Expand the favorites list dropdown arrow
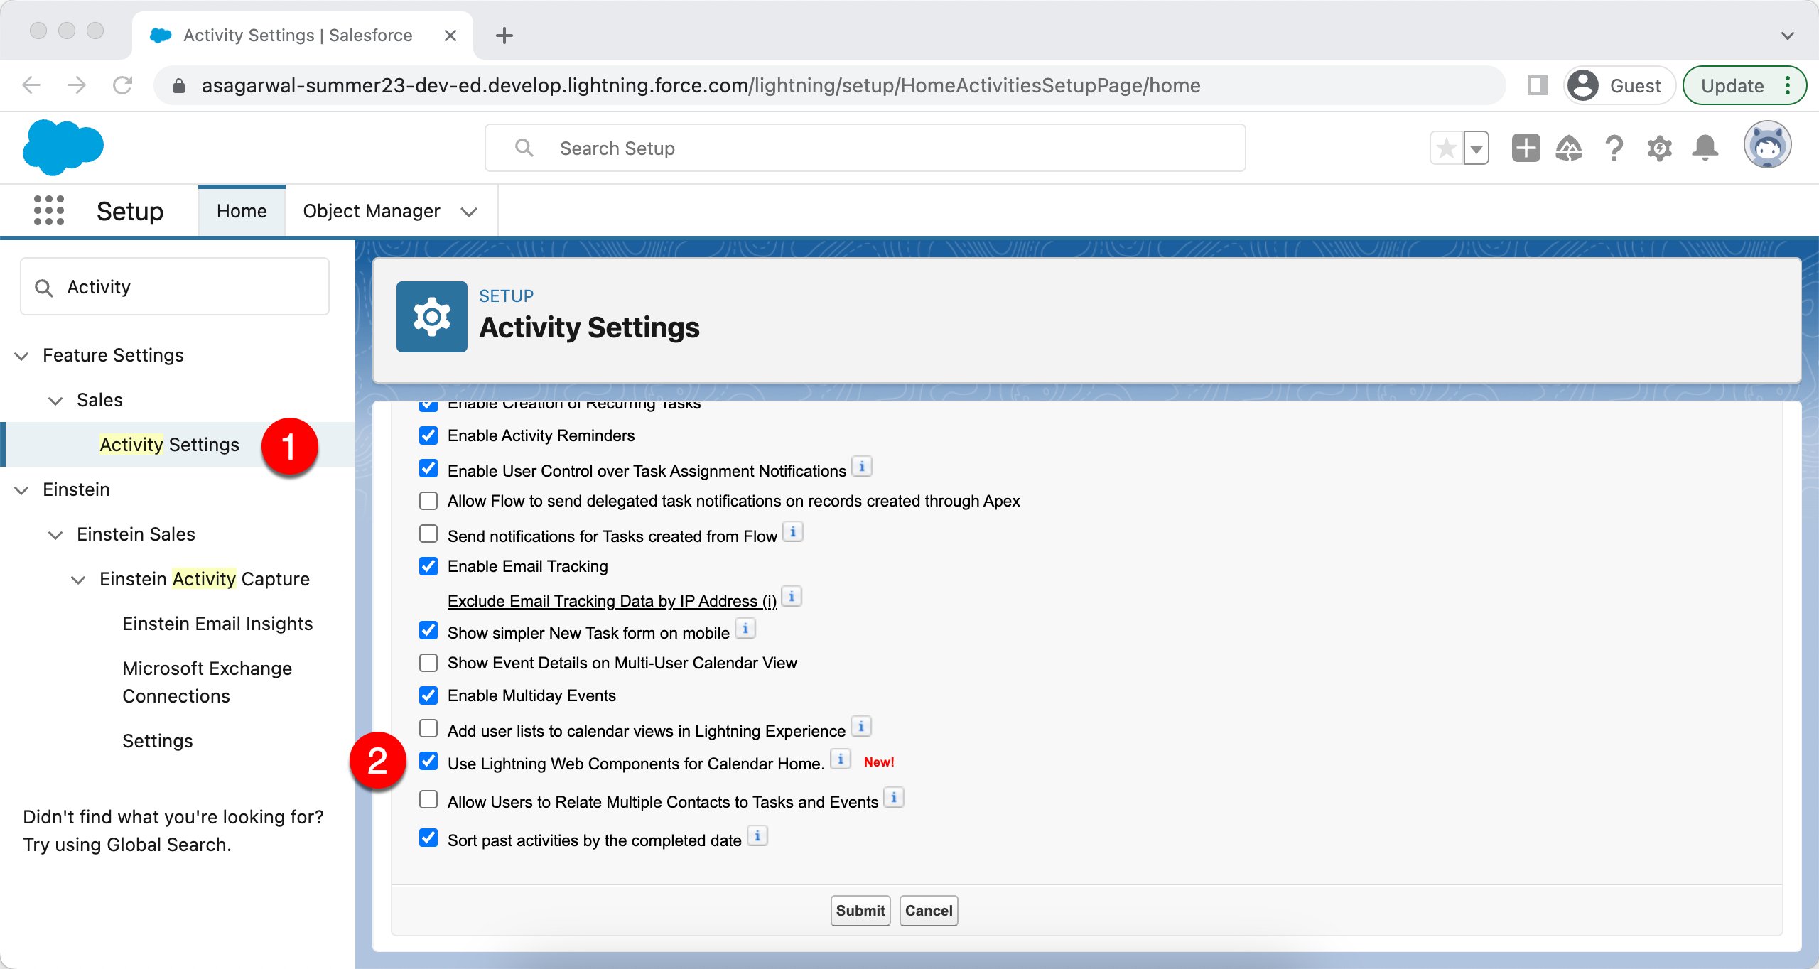Screen dimensions: 1819x969 [1477, 147]
